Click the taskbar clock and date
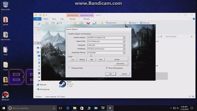 pos(184,108)
